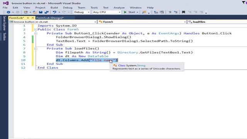Open the redo history dropdown arrow
This screenshot has width=247, height=139.
pyautogui.click(x=69, y=12)
